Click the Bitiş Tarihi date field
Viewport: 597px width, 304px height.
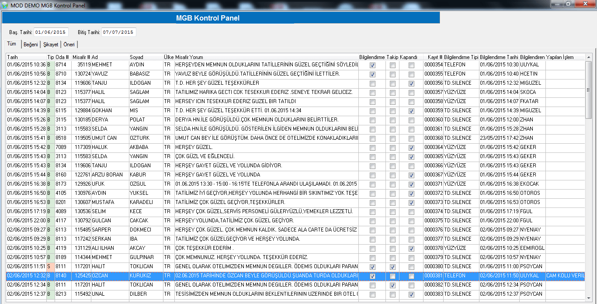click(x=118, y=32)
